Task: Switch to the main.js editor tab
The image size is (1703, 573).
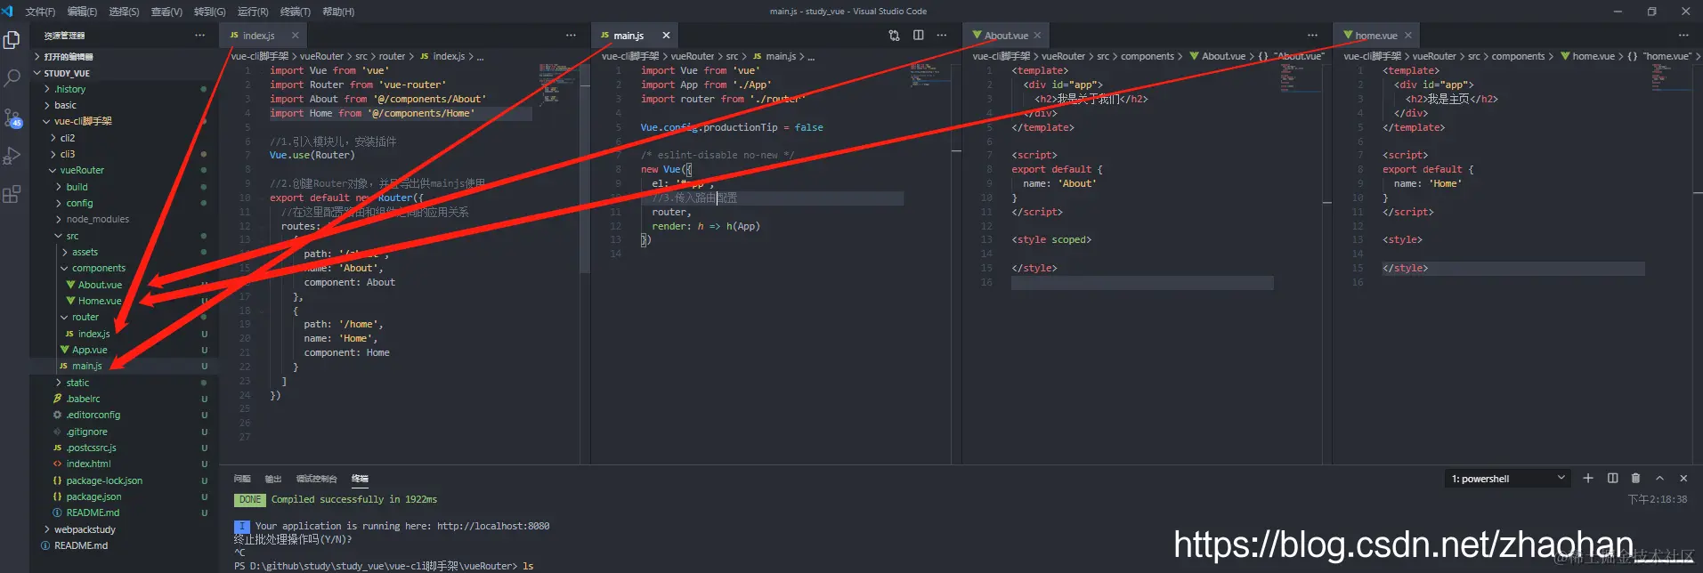Action: (x=628, y=36)
